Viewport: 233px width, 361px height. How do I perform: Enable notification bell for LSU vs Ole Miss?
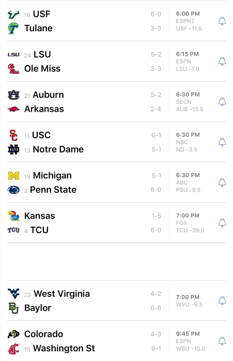point(222,61)
